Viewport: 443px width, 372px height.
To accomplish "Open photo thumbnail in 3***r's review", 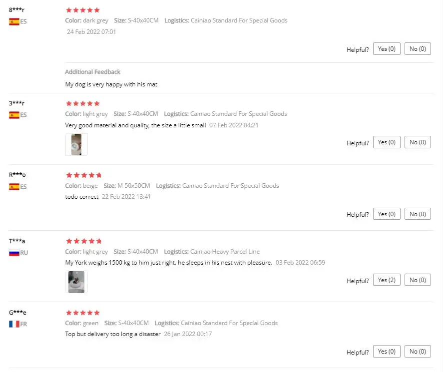I will [76, 144].
